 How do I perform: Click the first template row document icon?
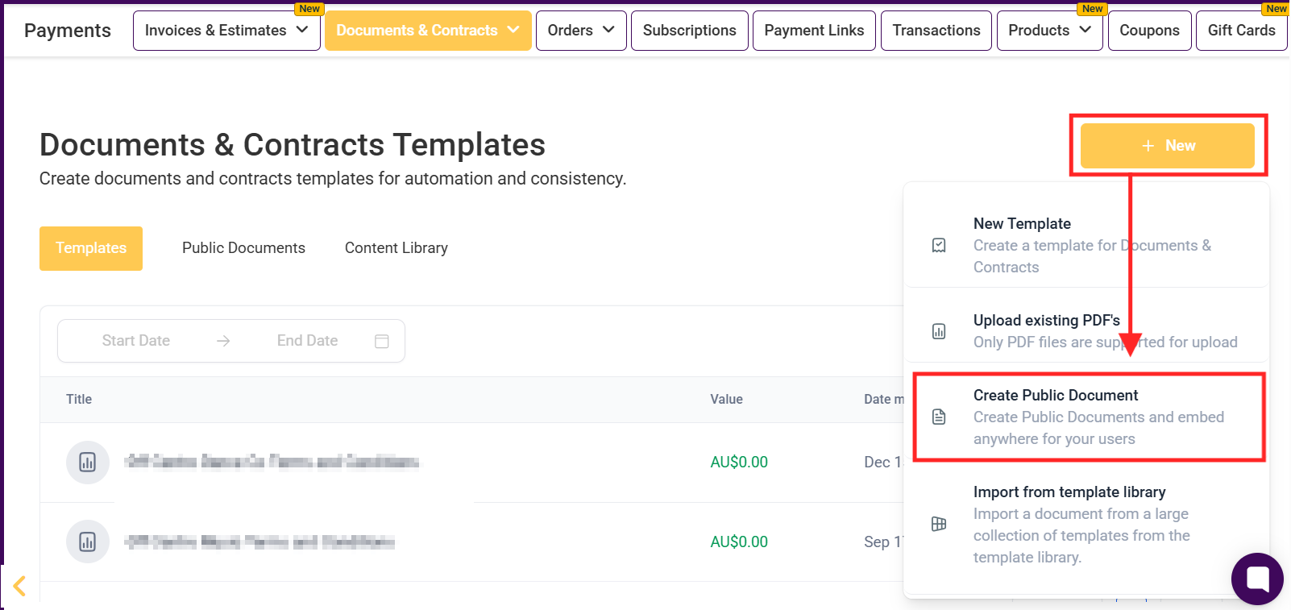pyautogui.click(x=88, y=463)
